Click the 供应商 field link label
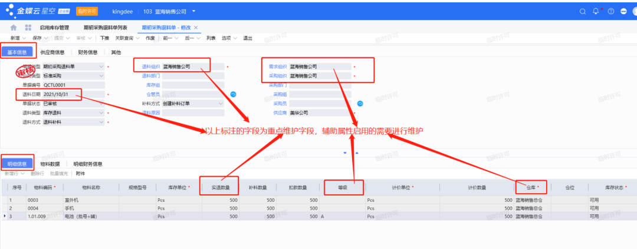Image resolution: width=637 pixels, height=249 pixels. point(280,113)
